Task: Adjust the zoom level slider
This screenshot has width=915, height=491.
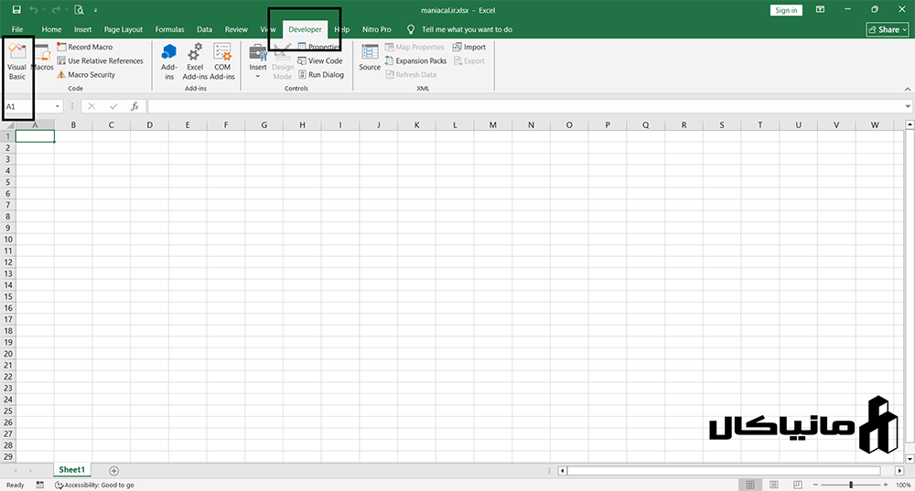Action: coord(851,485)
